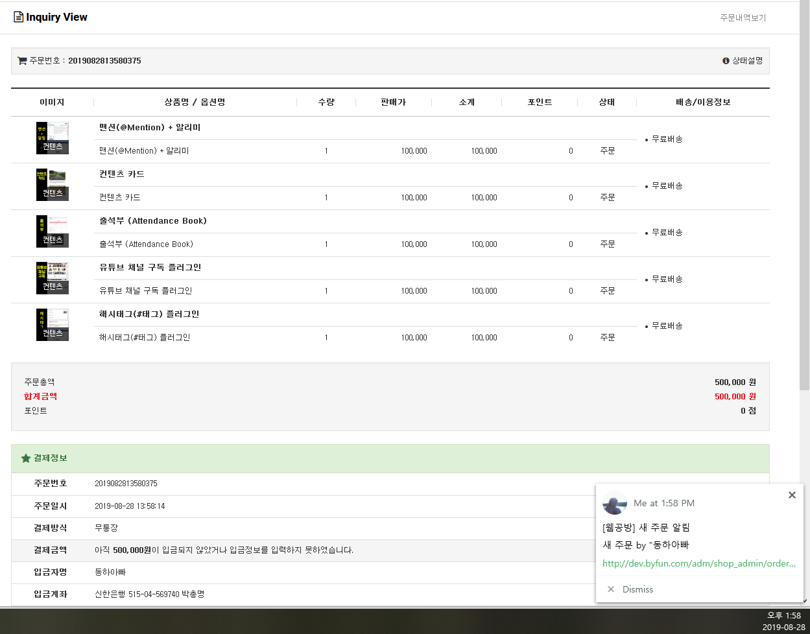Click the Me at 1:58 PM notification header
The image size is (810, 634).
(x=663, y=502)
